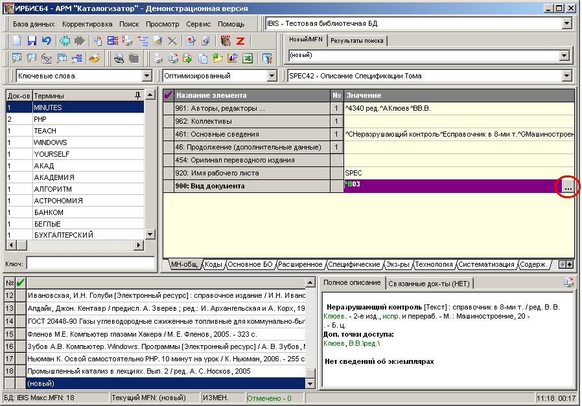Click the green Клюев link in the description

coord(334,316)
